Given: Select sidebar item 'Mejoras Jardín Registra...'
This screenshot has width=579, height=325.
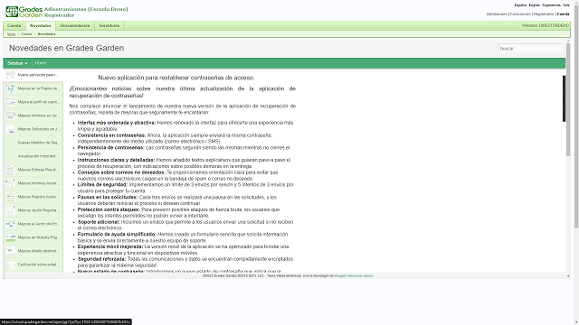Looking at the screenshot, I should click(x=33, y=210).
